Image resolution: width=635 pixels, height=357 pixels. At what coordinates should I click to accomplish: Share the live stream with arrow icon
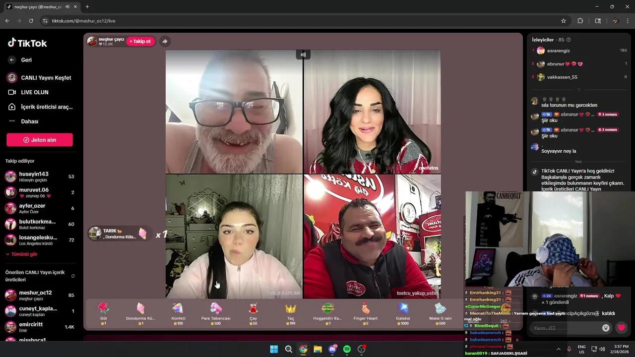click(165, 41)
